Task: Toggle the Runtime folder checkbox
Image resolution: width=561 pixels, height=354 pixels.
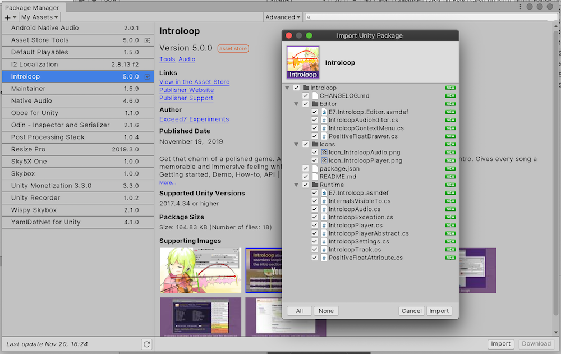Action: (x=306, y=185)
